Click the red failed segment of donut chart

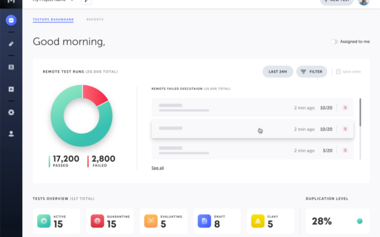pos(94,95)
